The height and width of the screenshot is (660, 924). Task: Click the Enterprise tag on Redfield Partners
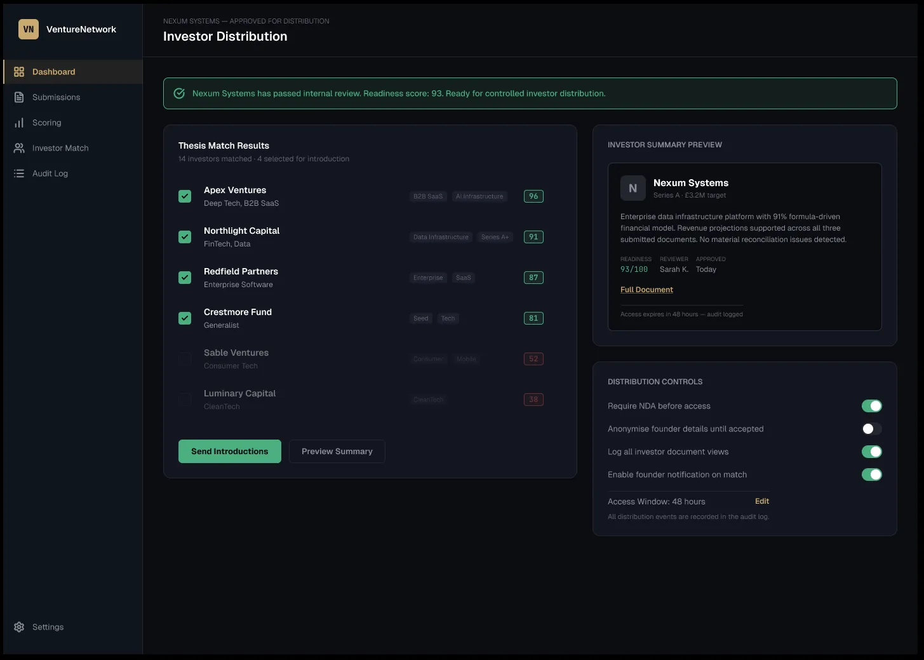click(x=428, y=278)
